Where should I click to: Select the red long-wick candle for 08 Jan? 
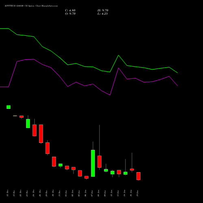(99, 162)
